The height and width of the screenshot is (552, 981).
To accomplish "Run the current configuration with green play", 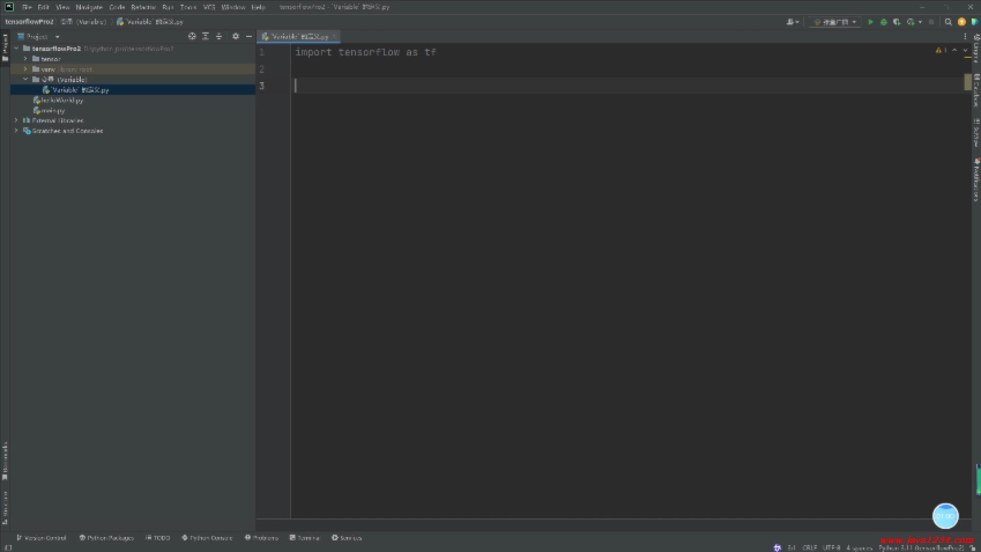I will (871, 22).
